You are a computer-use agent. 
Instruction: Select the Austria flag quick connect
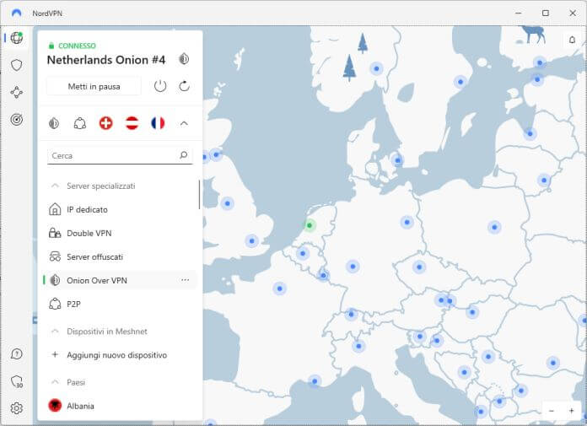click(132, 123)
